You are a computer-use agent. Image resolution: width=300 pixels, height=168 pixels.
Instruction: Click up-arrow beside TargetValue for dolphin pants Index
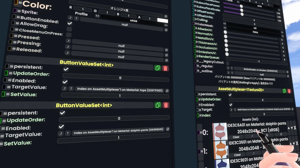(67, 134)
